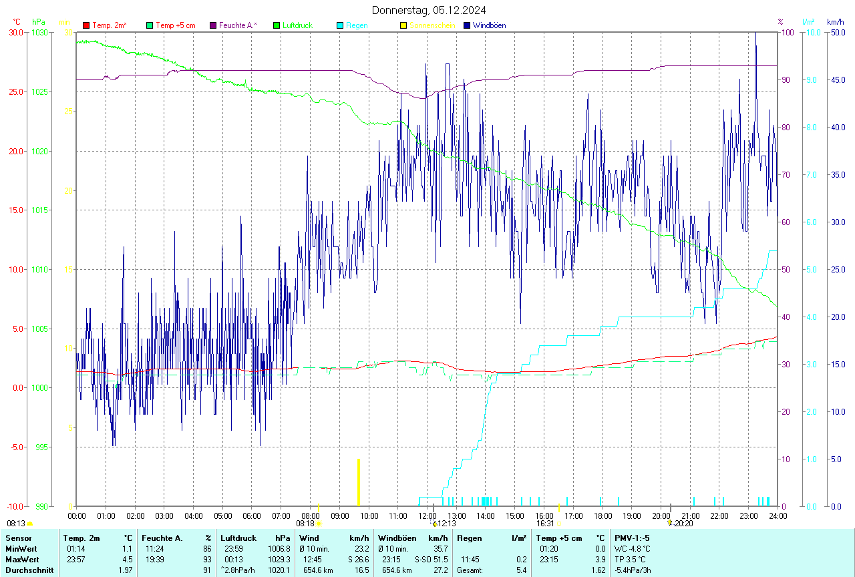
Task: Click the cyan Regen legend swatch
Action: 340,25
